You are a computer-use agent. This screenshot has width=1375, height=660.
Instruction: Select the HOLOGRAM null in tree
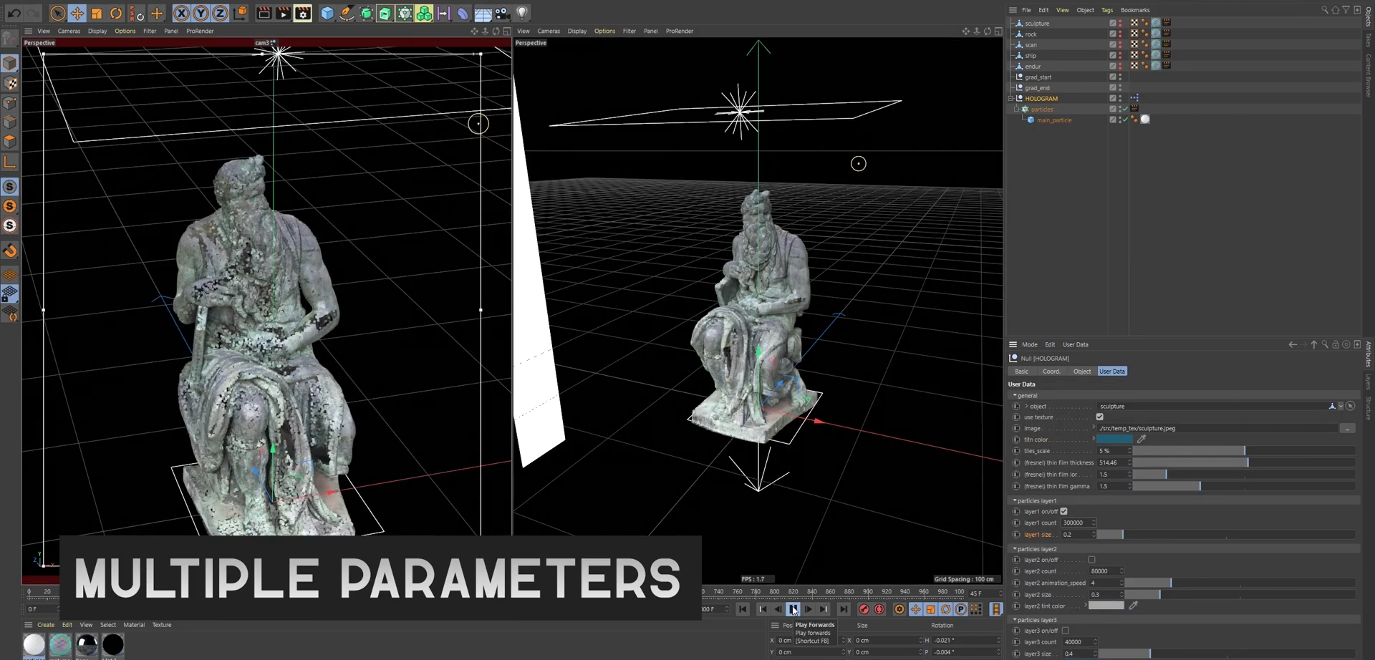pos(1041,98)
